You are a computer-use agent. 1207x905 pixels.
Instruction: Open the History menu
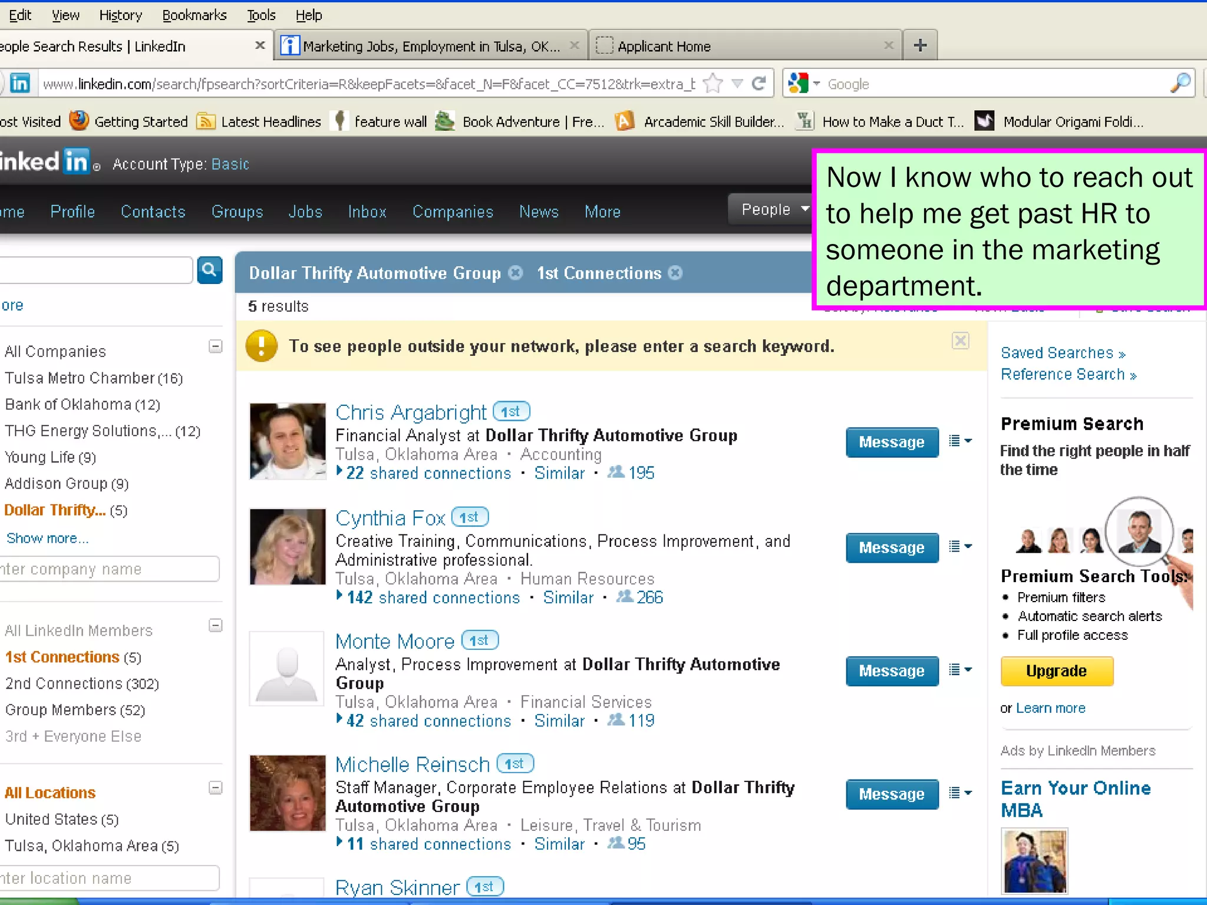(121, 15)
